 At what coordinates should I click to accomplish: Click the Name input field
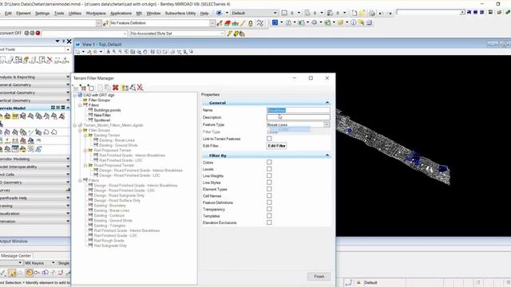(x=298, y=110)
